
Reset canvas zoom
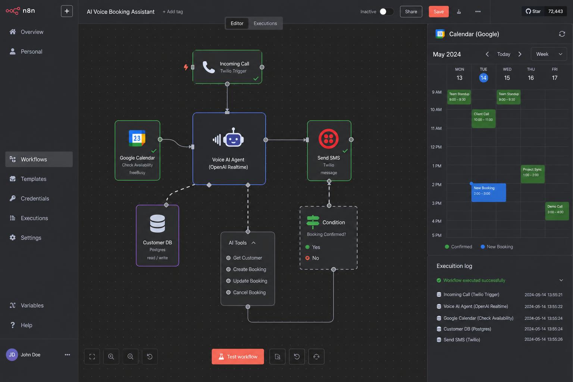click(x=150, y=357)
